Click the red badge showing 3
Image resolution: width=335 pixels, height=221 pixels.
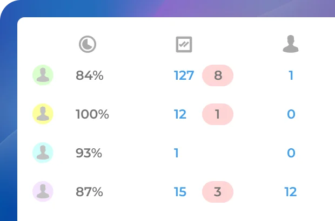[x=218, y=192]
